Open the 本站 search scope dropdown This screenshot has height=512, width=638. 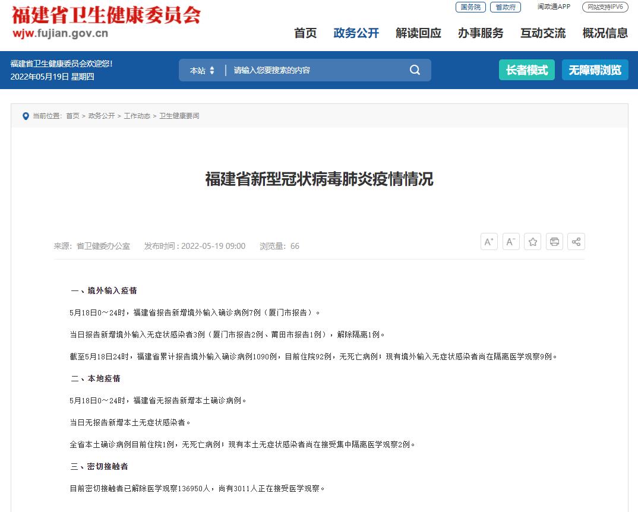coord(202,71)
